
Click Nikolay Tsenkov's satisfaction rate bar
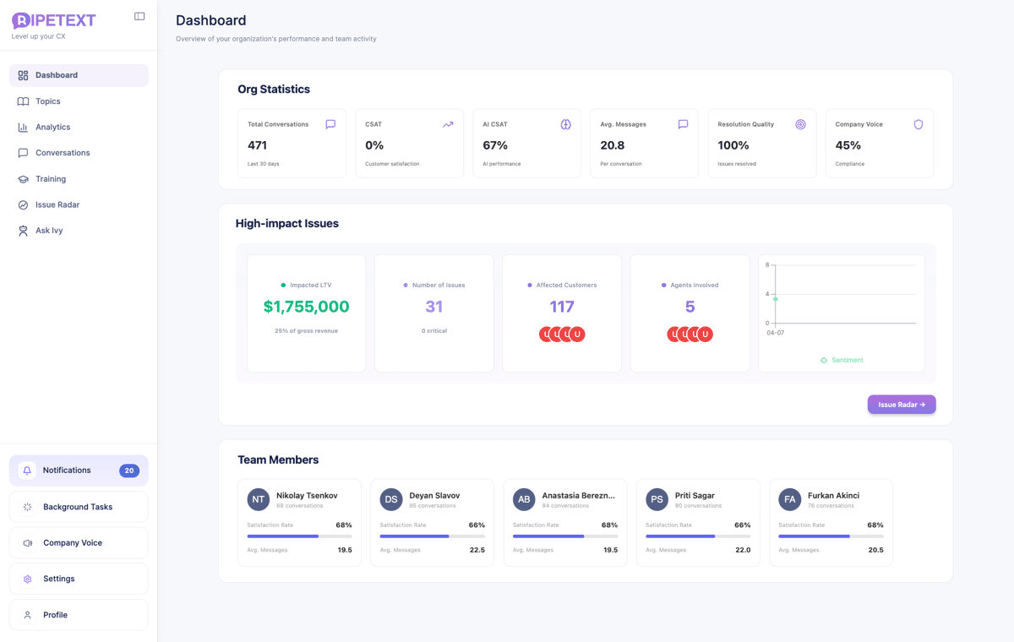click(299, 536)
